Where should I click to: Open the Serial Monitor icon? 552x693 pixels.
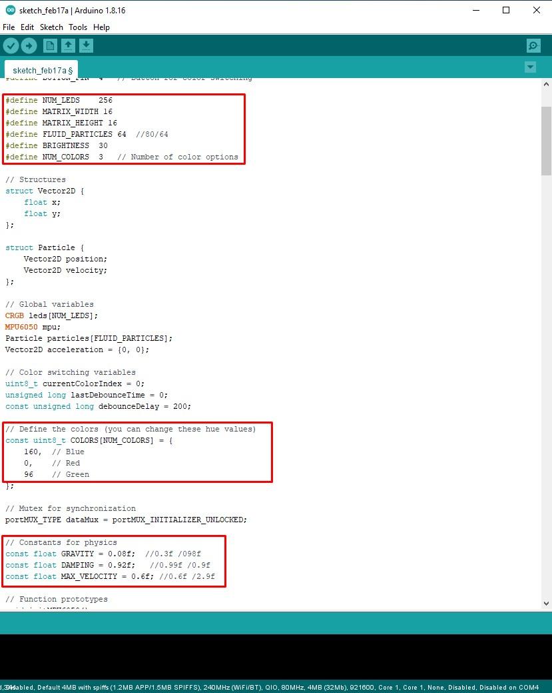click(533, 45)
